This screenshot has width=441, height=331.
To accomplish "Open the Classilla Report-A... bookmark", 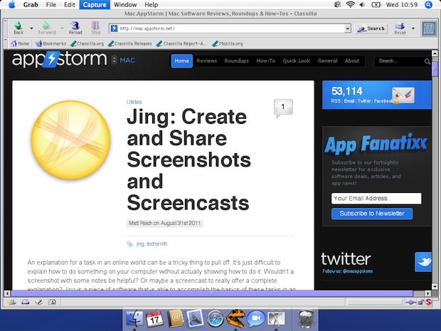I will pos(181,43).
